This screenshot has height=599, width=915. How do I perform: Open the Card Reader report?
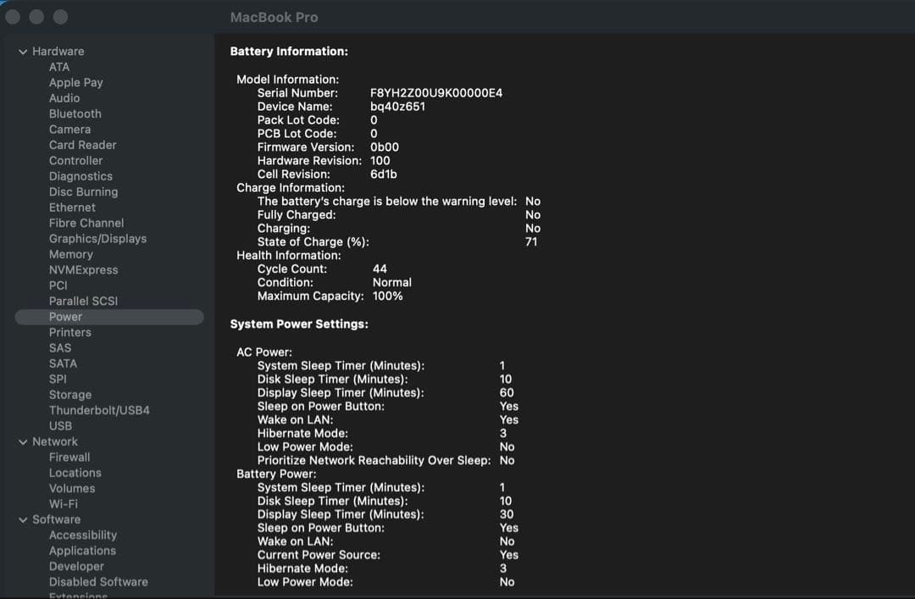pyautogui.click(x=82, y=145)
